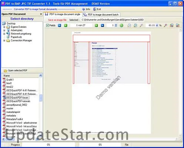
Task: Click the fit page icon next to green circle
Action: click(129, 26)
